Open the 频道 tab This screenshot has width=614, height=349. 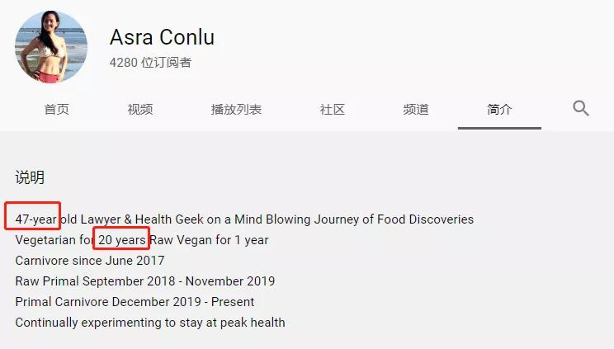[416, 109]
